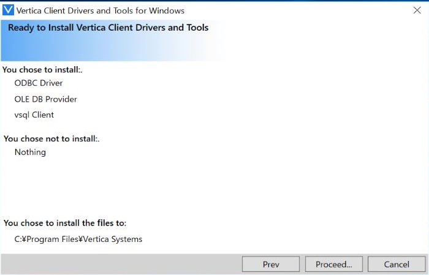Click the window title text in title bar

(100, 10)
